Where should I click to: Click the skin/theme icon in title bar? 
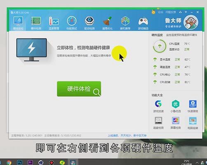(181, 12)
